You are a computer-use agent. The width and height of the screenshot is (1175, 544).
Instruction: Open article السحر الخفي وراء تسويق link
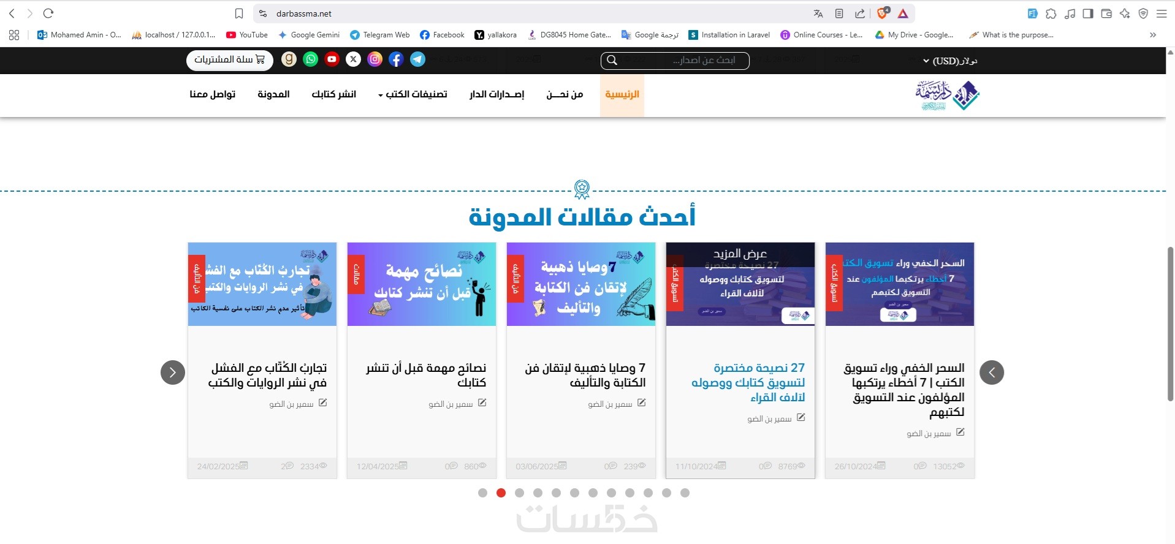click(x=904, y=390)
